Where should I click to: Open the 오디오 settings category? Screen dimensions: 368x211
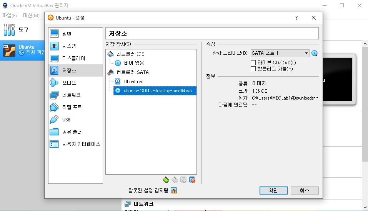click(x=75, y=83)
